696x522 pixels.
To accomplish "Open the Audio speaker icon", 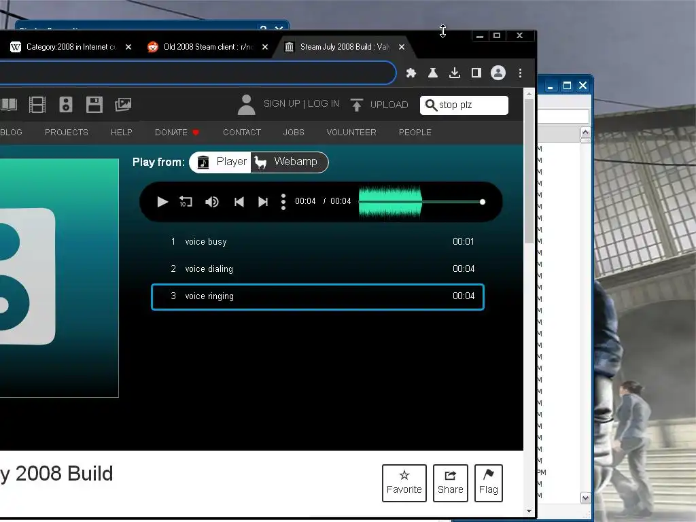I will pos(66,105).
